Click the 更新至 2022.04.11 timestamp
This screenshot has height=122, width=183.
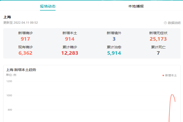click(x=20, y=23)
